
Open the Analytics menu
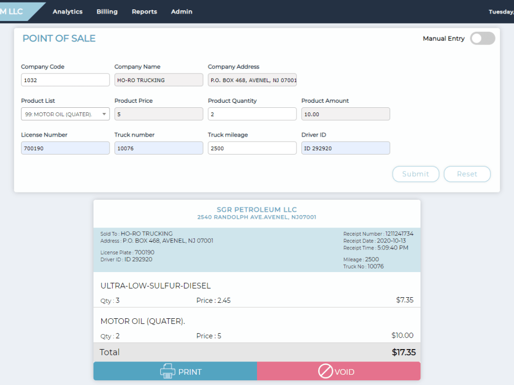[67, 11]
